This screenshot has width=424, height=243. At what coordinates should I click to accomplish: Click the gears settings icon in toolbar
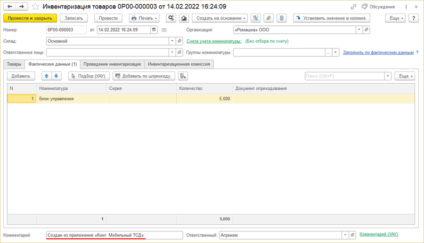(171, 18)
